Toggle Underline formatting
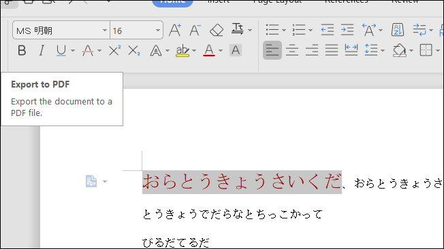This screenshot has height=249, width=444. (x=61, y=51)
